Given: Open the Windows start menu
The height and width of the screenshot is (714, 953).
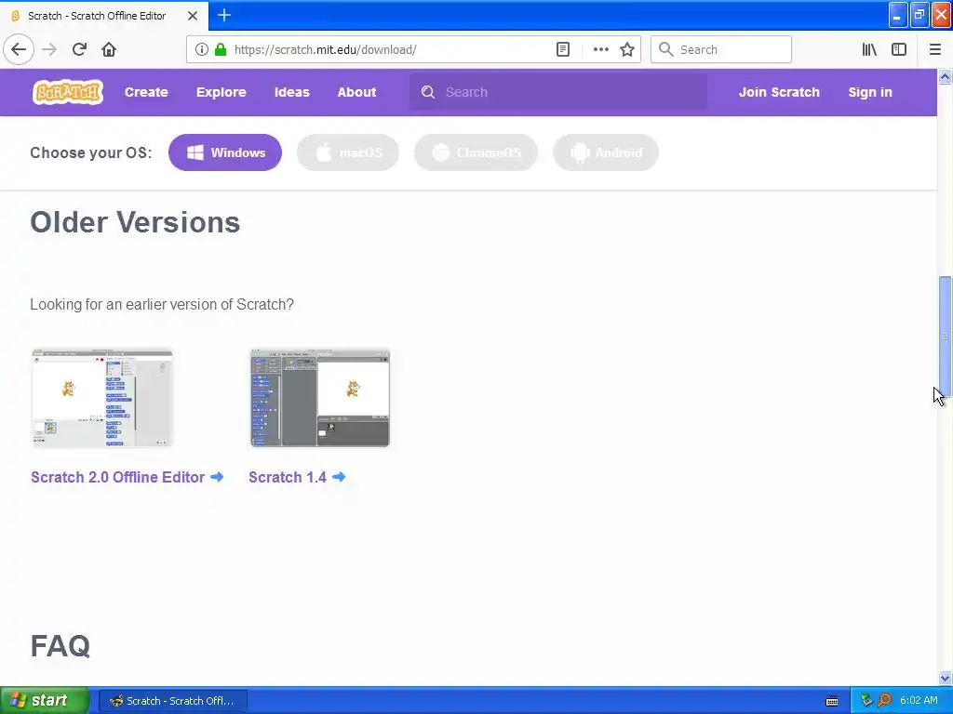Looking at the screenshot, I should pos(45,700).
